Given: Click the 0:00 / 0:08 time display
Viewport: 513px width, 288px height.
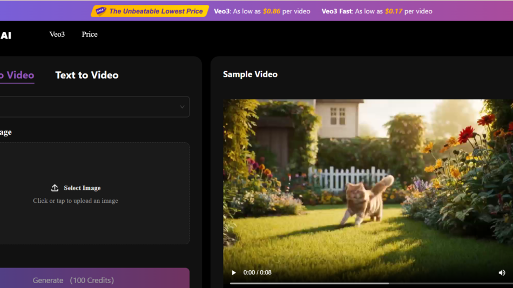Looking at the screenshot, I should [x=257, y=273].
